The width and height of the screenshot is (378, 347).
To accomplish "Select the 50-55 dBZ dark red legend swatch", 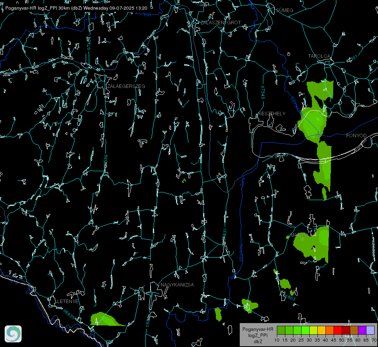I will point(346,330).
